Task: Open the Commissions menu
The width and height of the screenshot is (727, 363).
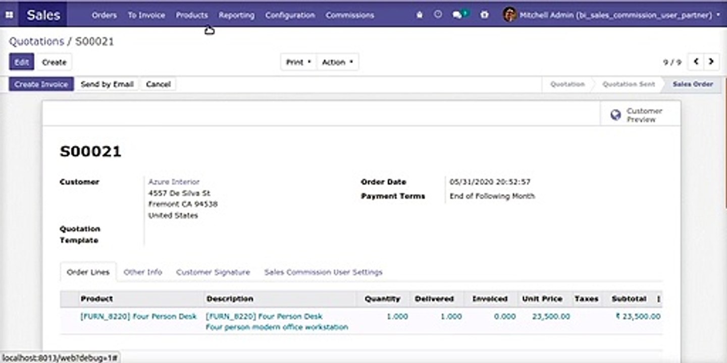Action: [x=350, y=15]
